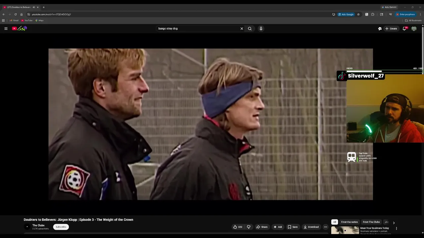Select the From The Clube chip
The image size is (424, 238).
[371, 222]
